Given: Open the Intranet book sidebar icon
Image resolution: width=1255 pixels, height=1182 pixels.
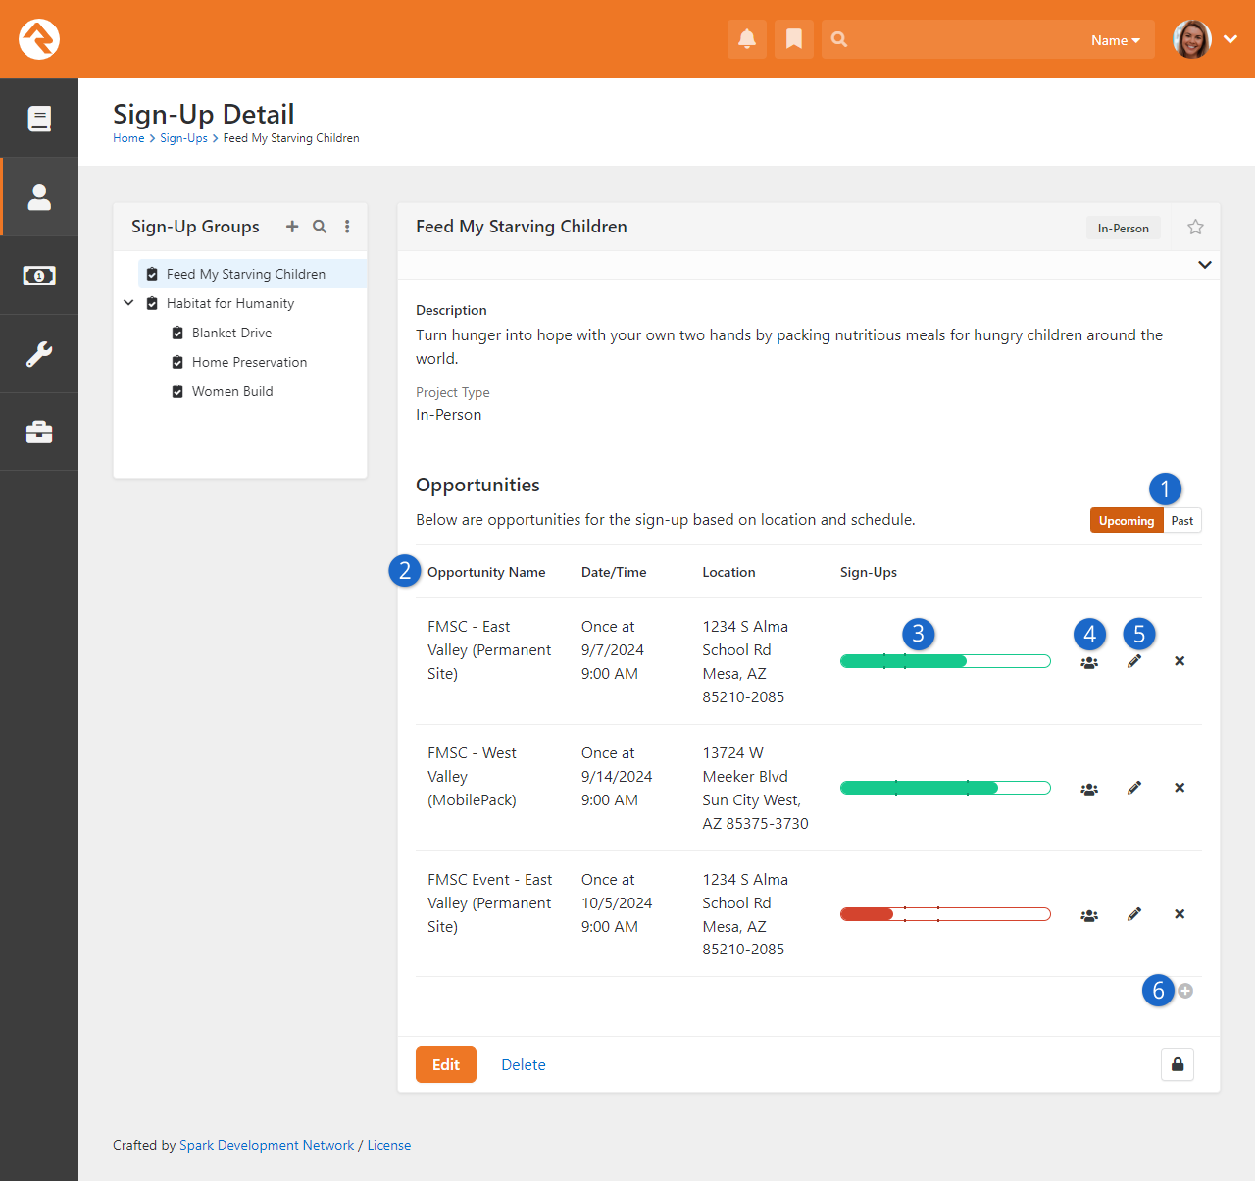Looking at the screenshot, I should [39, 119].
